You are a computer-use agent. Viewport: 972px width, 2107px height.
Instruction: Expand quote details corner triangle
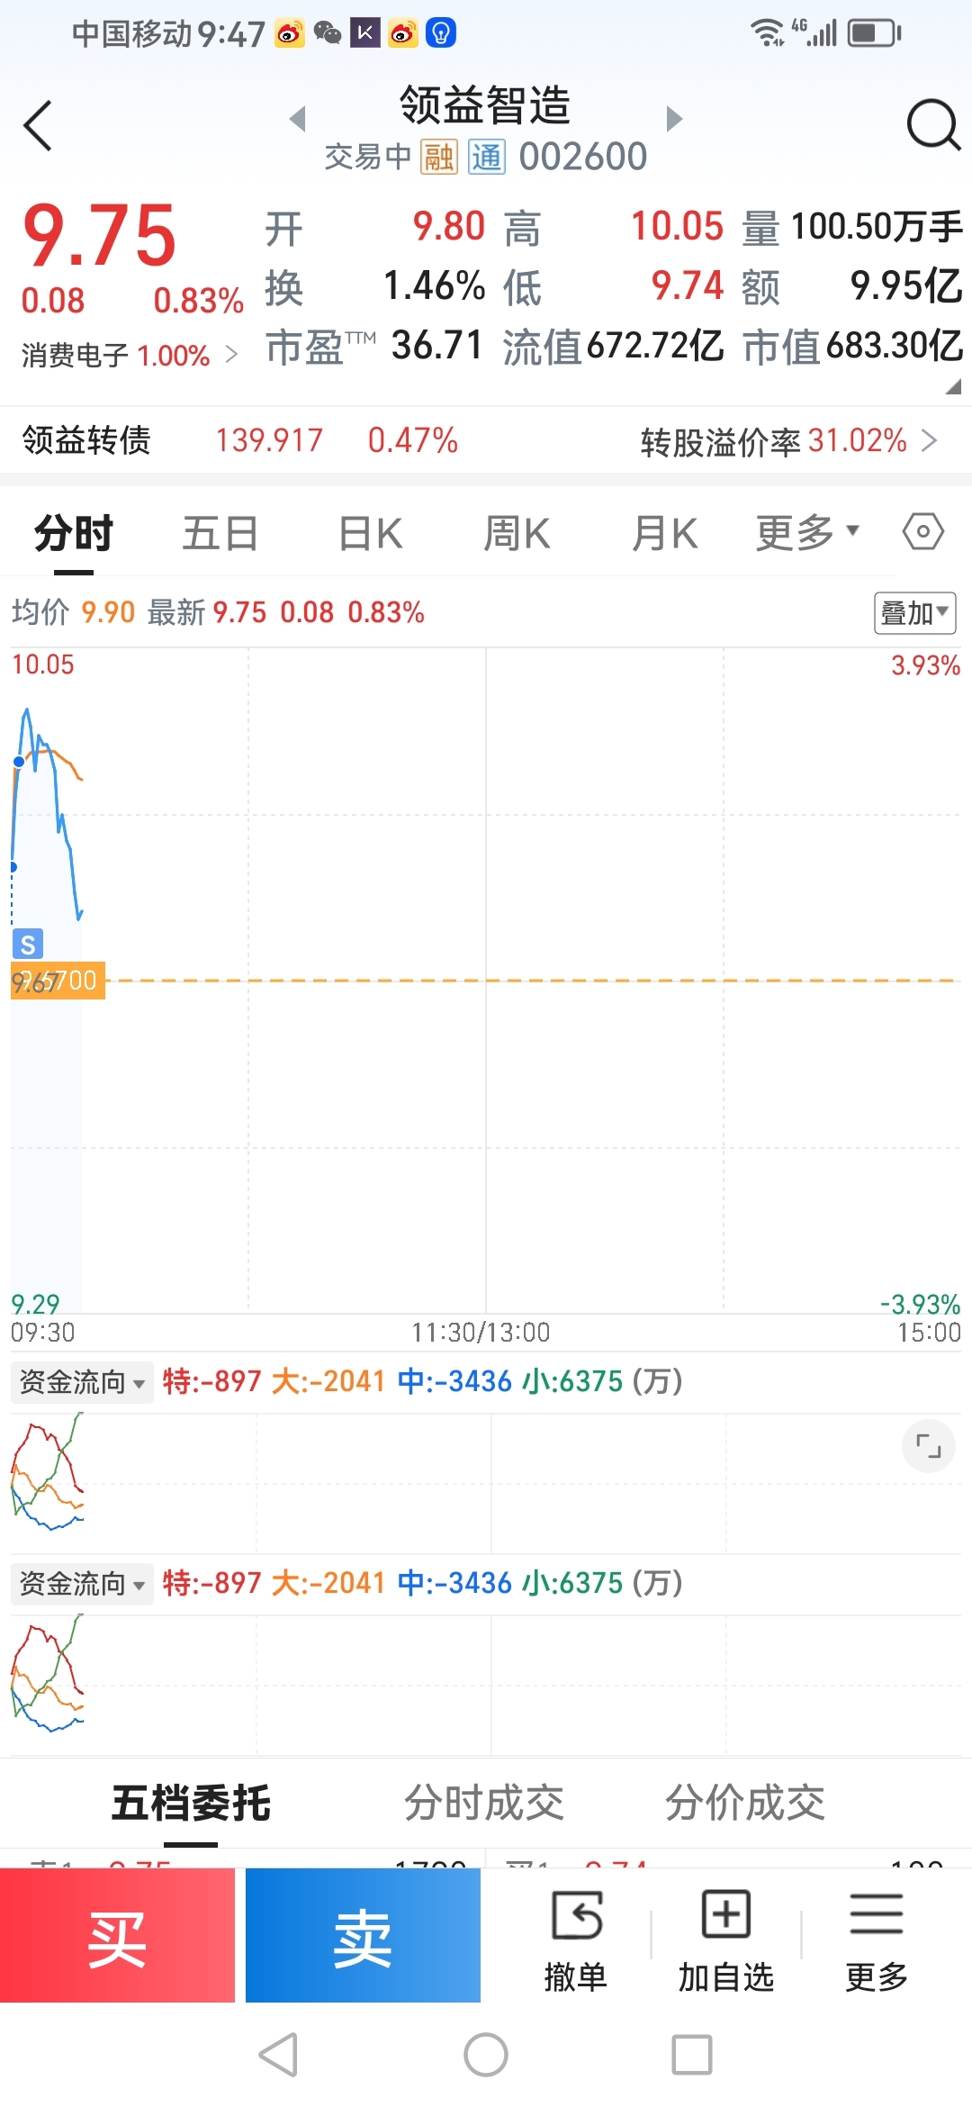953,386
